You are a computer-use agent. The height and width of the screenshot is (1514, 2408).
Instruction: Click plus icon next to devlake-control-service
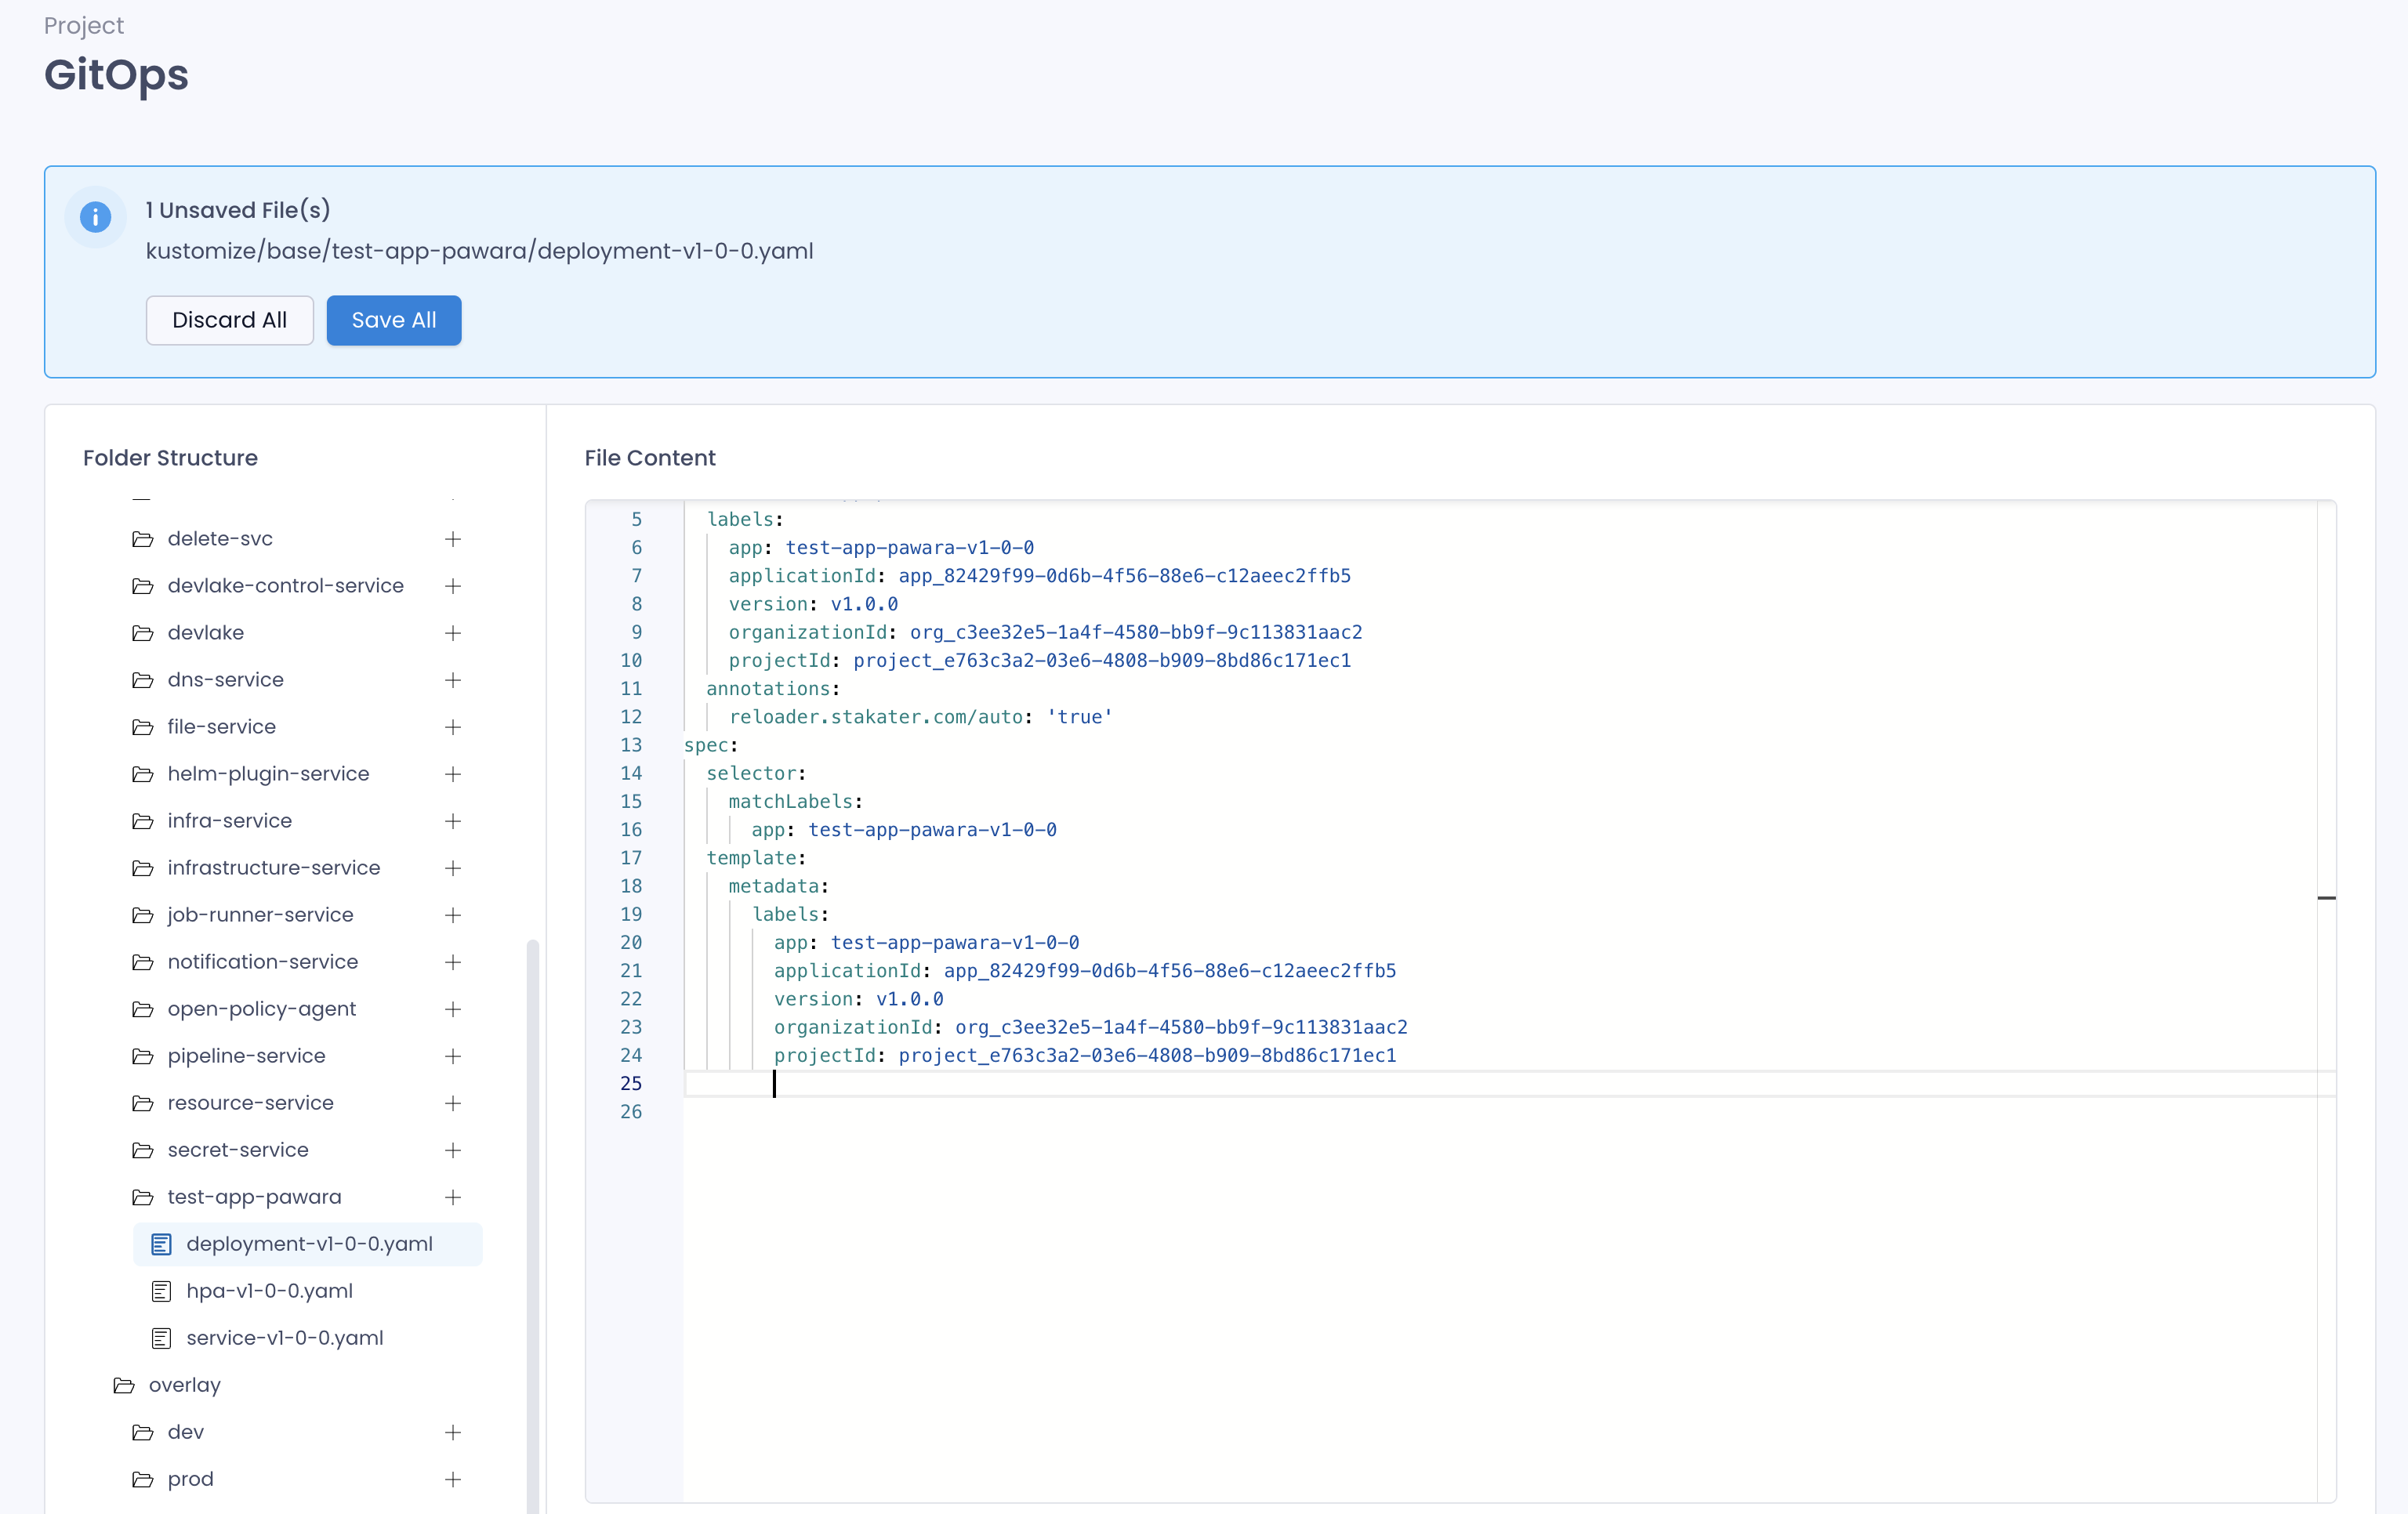(453, 586)
